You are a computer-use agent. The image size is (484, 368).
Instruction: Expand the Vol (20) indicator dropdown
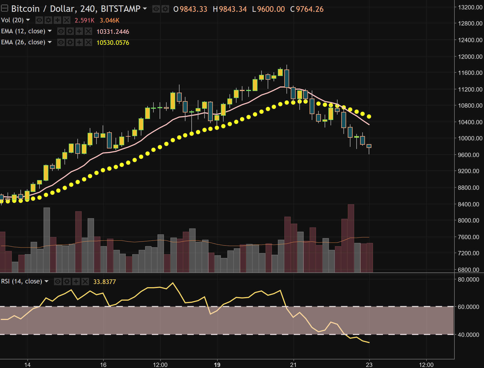click(28, 20)
